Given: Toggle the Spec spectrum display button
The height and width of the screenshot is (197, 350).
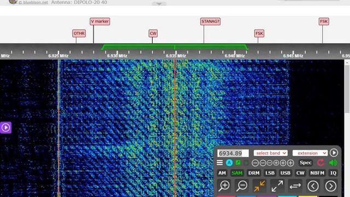Looking at the screenshot, I should pos(306,163).
